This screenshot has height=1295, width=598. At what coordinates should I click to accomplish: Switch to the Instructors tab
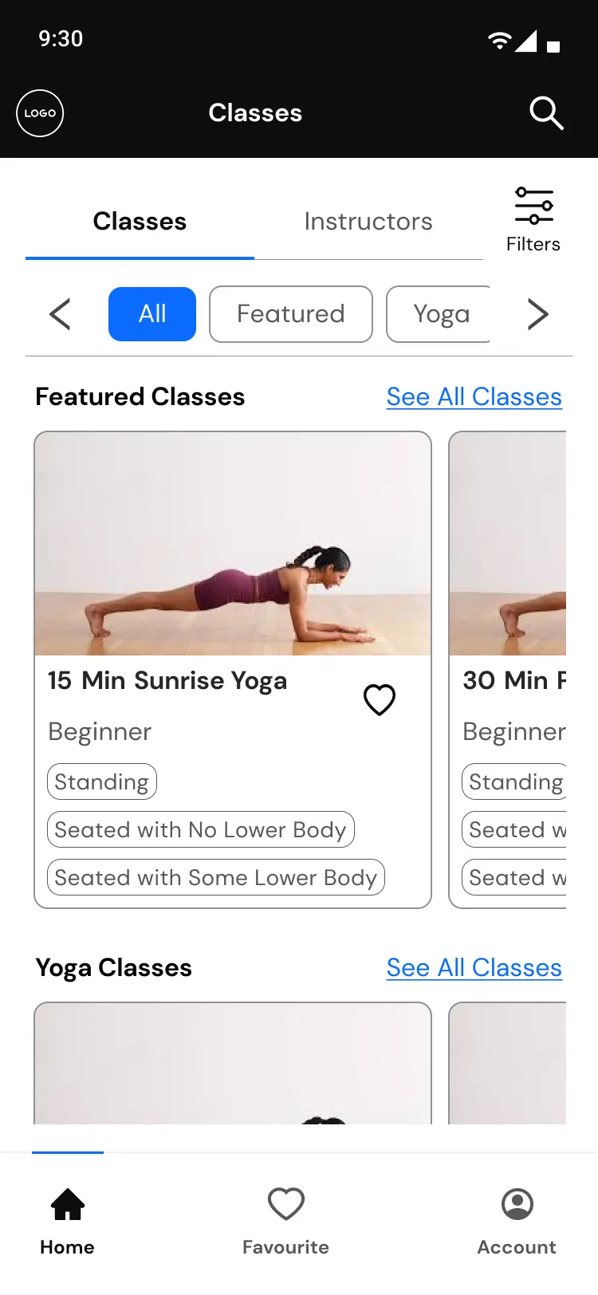coord(368,222)
